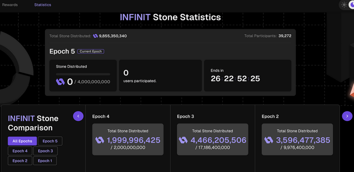The width and height of the screenshot is (354, 172).
Task: Click the stone icon in Epoch 5 card
Action: click(60, 82)
